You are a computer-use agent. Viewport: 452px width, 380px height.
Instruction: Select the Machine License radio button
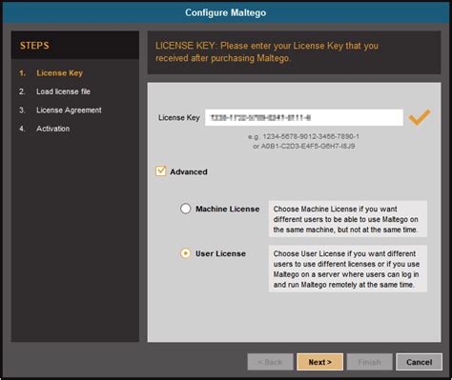pos(186,209)
